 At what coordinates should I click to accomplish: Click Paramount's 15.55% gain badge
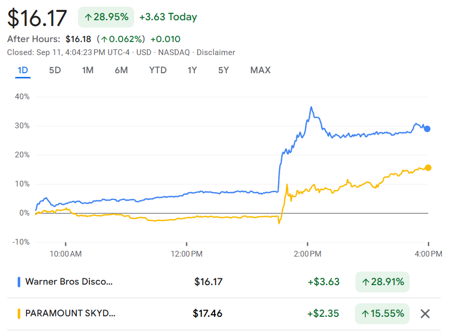(382, 314)
